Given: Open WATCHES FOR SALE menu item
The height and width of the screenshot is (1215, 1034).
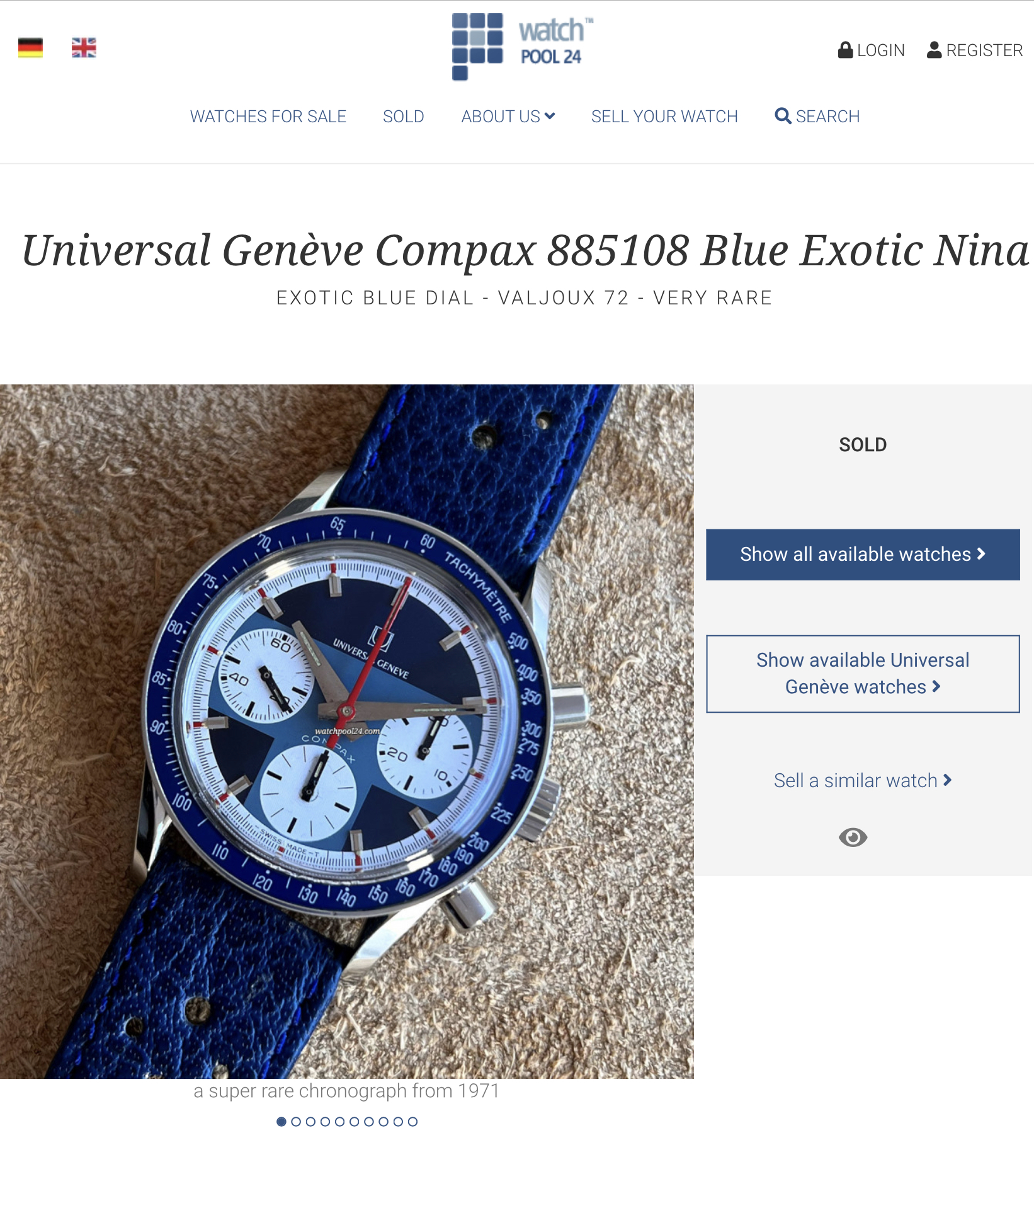Looking at the screenshot, I should tap(268, 117).
